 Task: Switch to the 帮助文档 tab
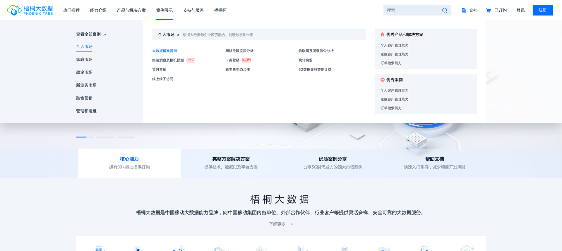click(435, 163)
